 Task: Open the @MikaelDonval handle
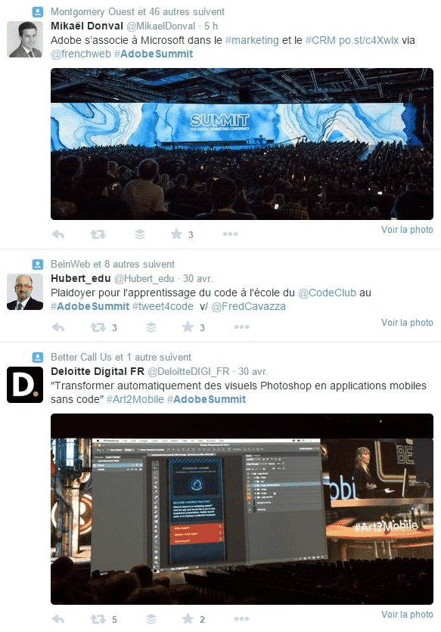[161, 26]
